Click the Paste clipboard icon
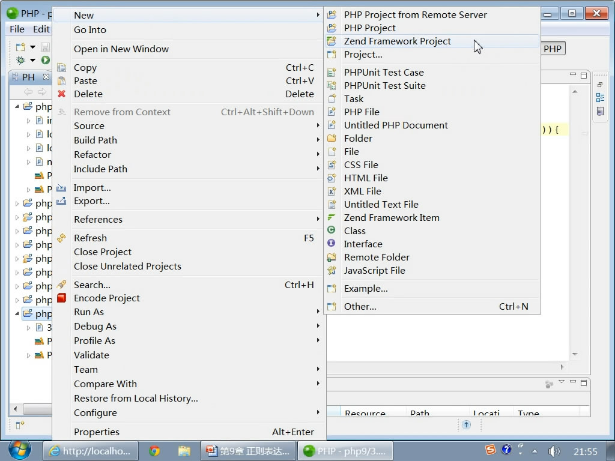 [62, 81]
